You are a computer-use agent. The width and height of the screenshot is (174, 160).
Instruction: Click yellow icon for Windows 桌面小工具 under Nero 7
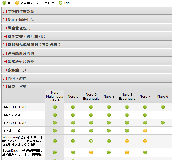click(145, 141)
